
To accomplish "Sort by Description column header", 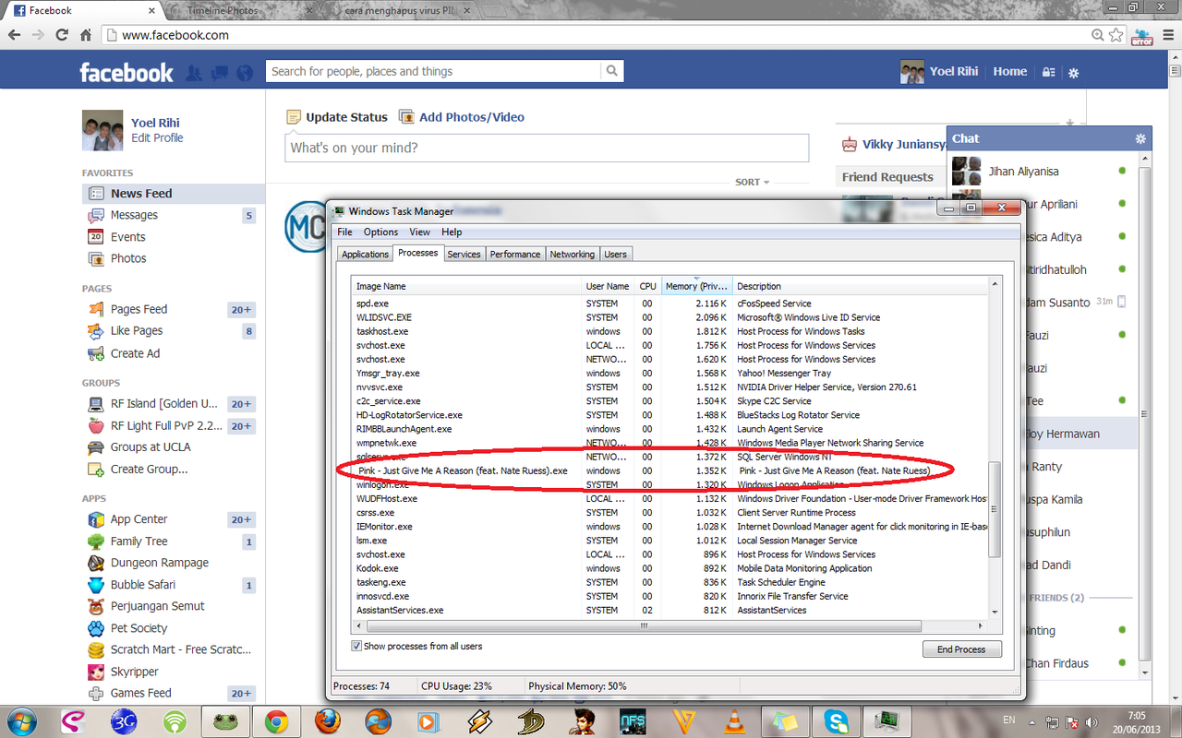I will [x=861, y=286].
